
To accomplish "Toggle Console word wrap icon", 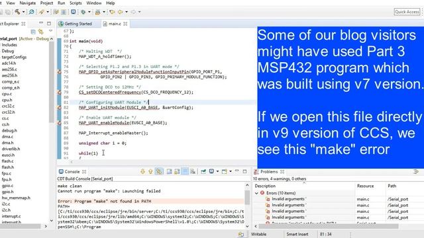I will coord(185,171).
